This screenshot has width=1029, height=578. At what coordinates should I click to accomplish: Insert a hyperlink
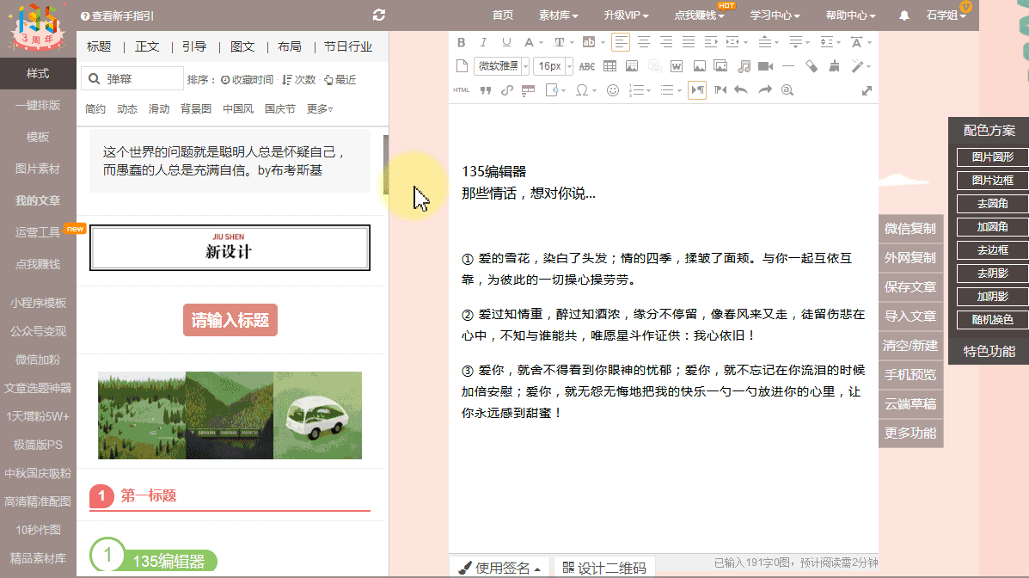coord(506,90)
